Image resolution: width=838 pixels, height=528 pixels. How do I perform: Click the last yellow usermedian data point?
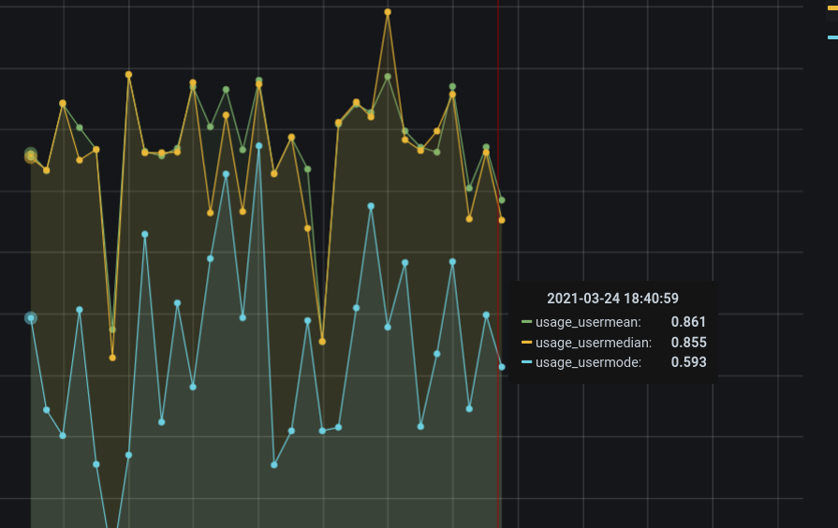(502, 220)
